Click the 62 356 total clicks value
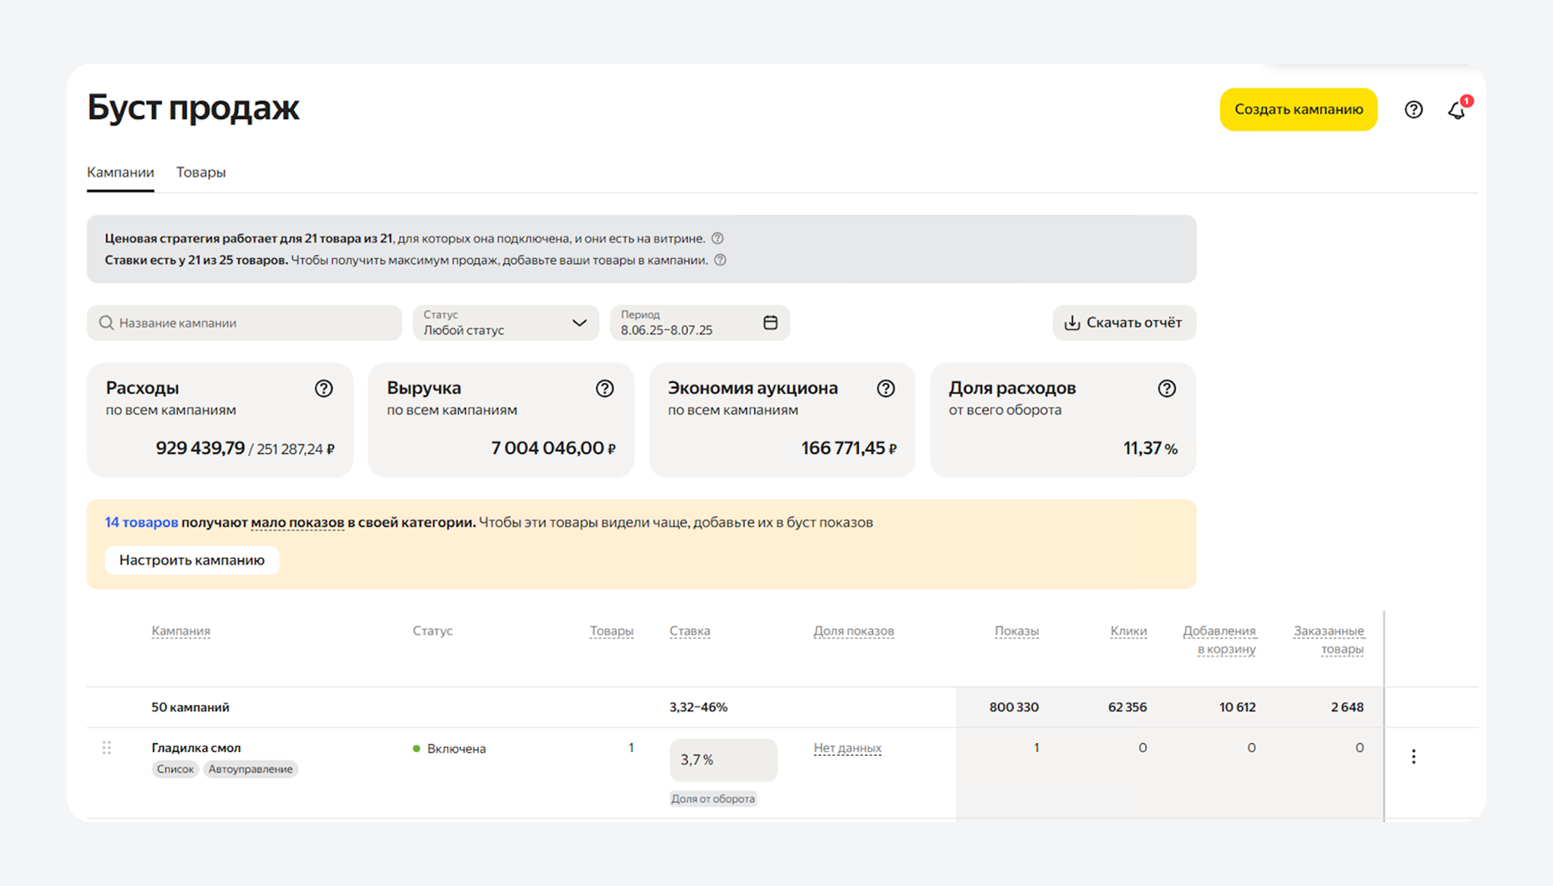Image resolution: width=1553 pixels, height=886 pixels. pos(1127,708)
